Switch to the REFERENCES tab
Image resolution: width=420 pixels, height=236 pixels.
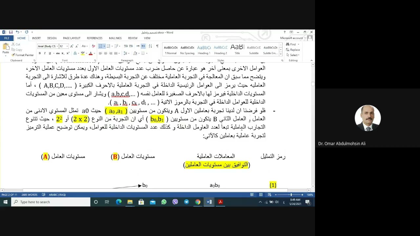point(94,38)
